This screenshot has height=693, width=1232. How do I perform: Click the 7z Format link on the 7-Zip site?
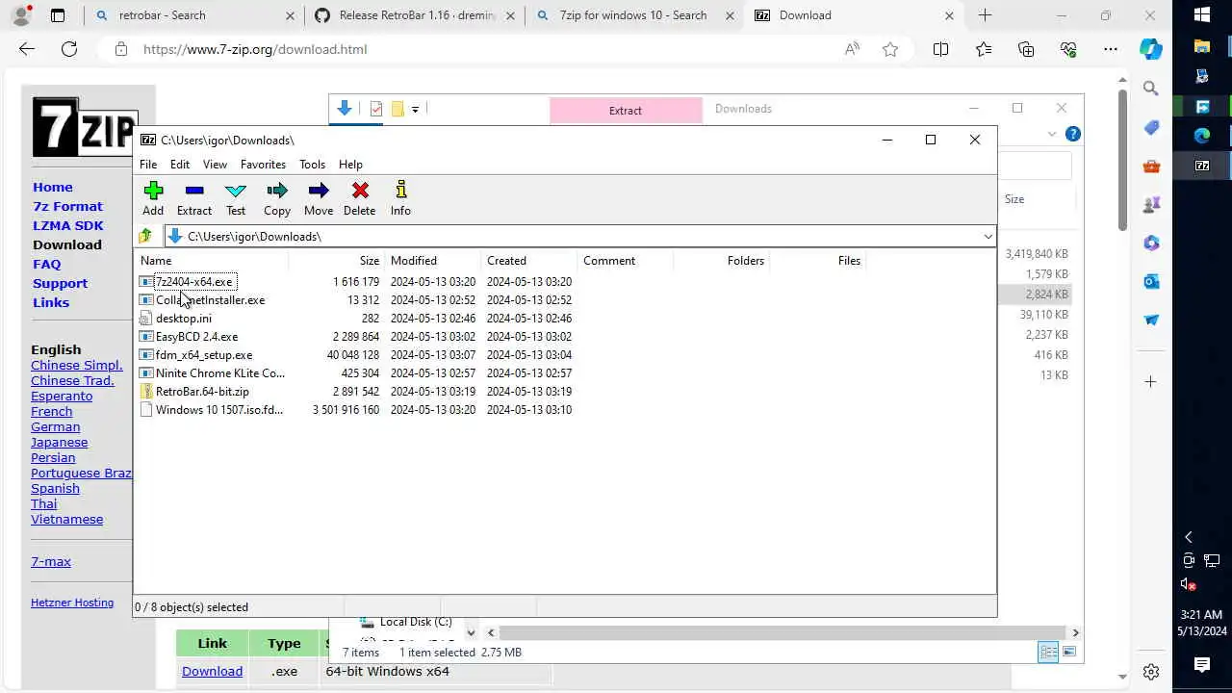pyautogui.click(x=67, y=206)
